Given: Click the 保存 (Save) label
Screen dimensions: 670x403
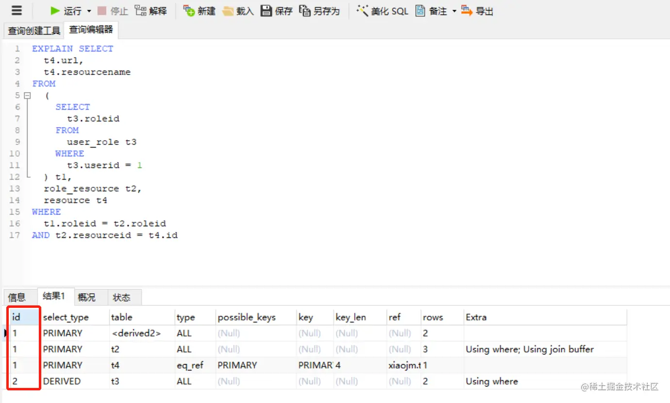Looking at the screenshot, I should [x=284, y=11].
